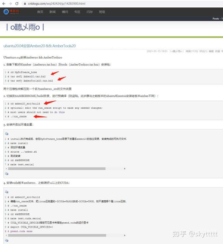Click right scroll arrow of the CUDA code block
The width and height of the screenshot is (223, 244).
tap(125, 235)
